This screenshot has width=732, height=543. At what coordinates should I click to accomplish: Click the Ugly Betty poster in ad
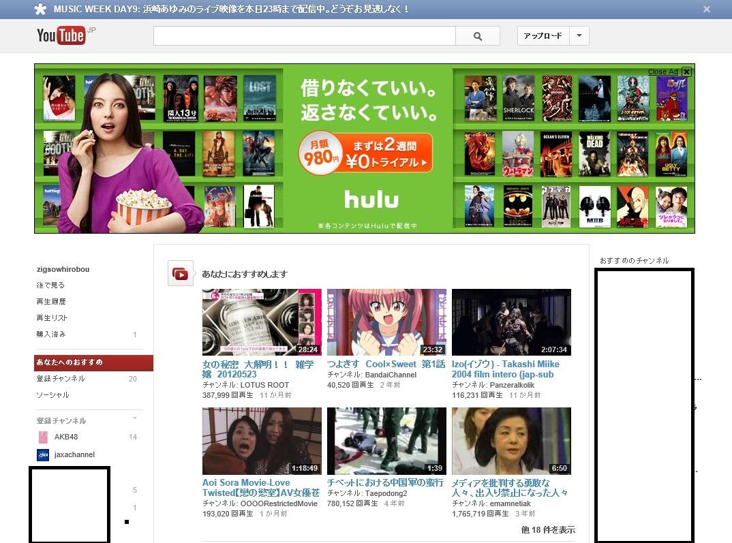[x=671, y=154]
